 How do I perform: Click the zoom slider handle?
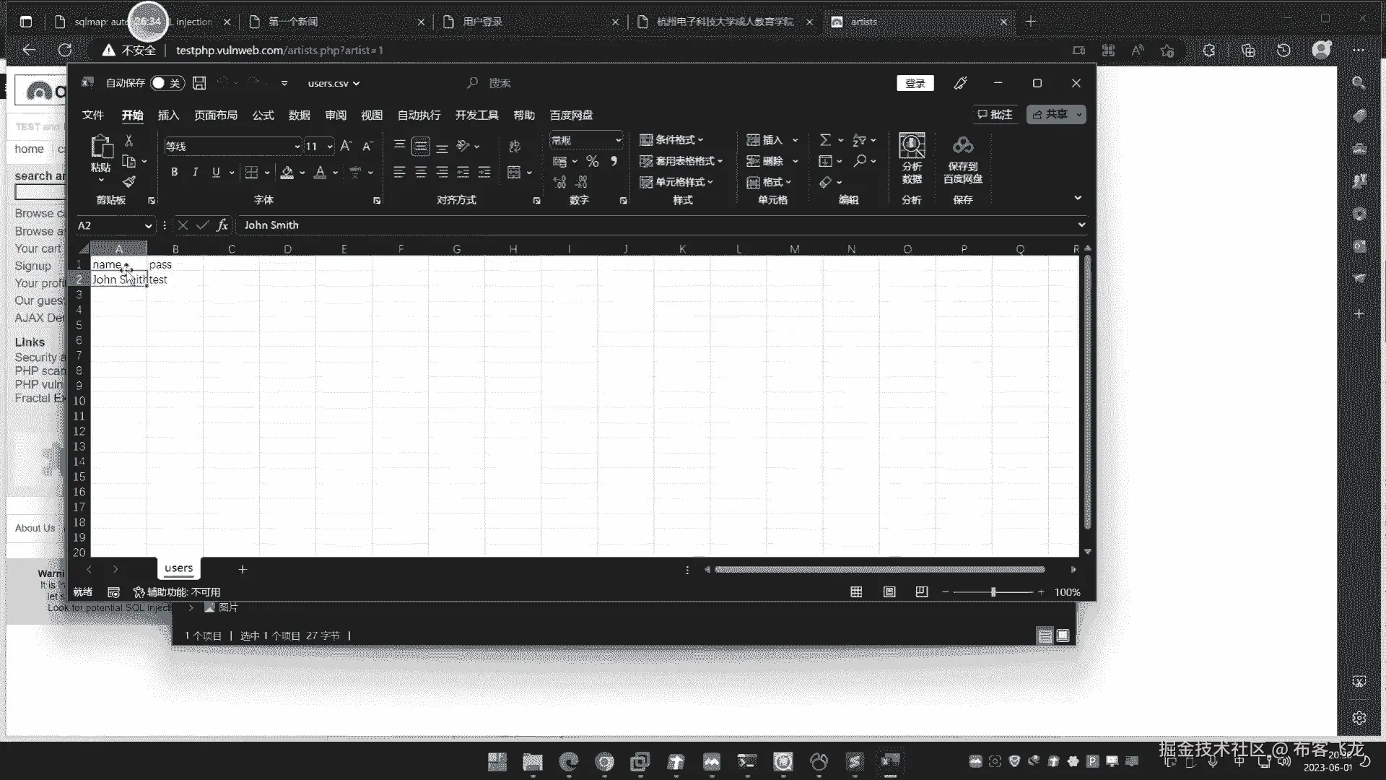pos(993,592)
